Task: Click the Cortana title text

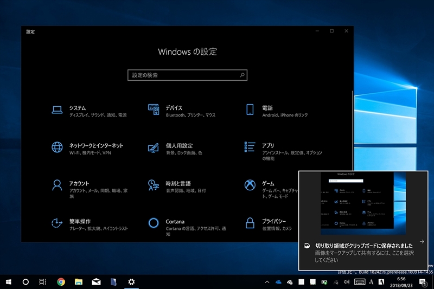Action: pyautogui.click(x=175, y=222)
